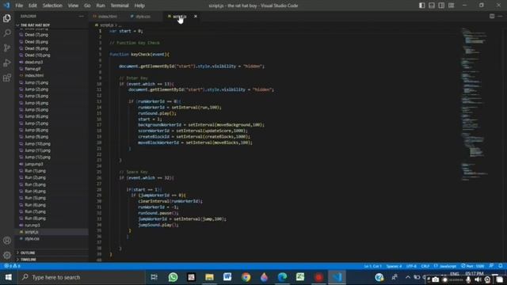This screenshot has width=507, height=285.
Task: Toggle primary side bar layout icon
Action: point(422,6)
